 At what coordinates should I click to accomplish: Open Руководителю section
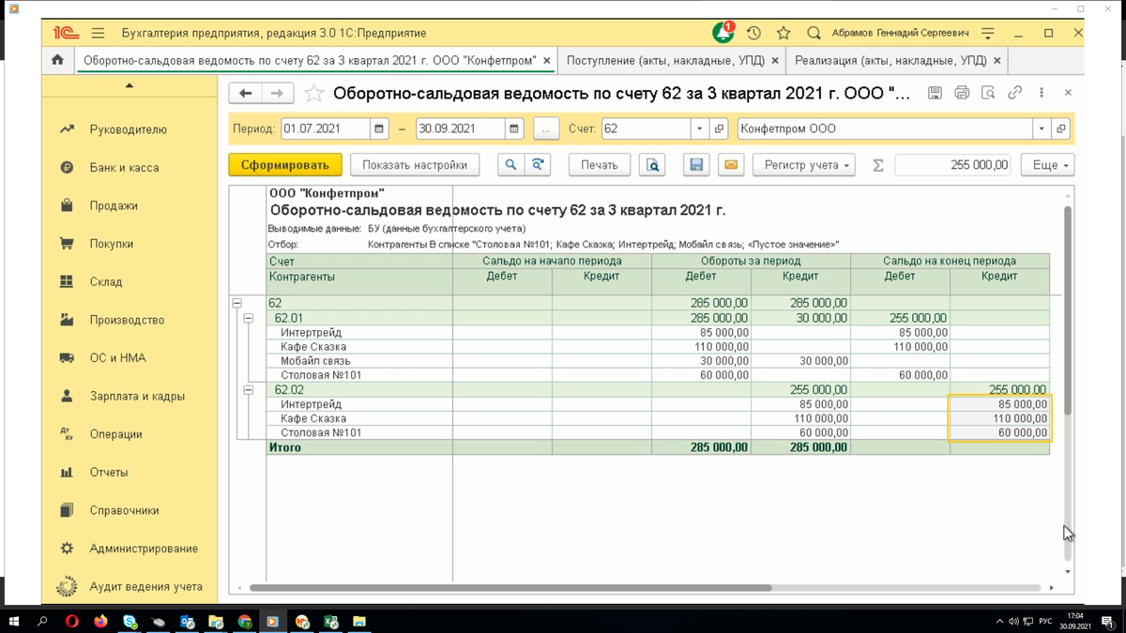128,129
